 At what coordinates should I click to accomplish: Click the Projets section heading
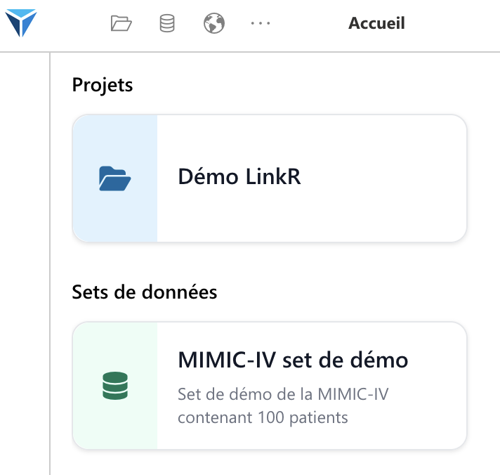click(103, 85)
